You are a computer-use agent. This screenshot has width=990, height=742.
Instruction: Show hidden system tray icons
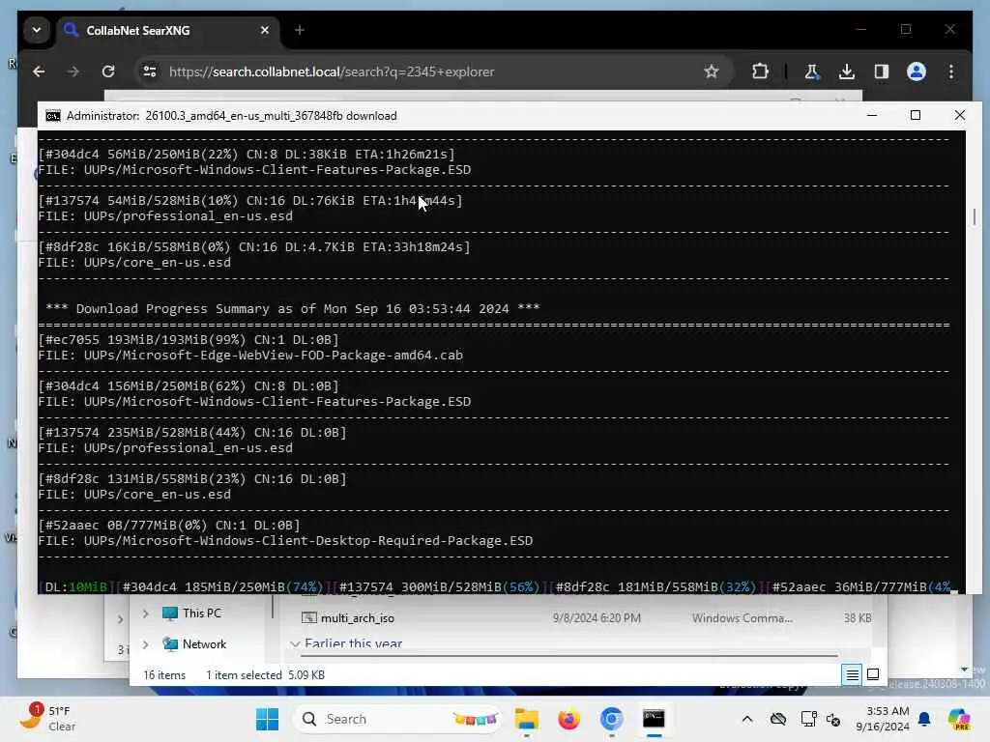(x=747, y=719)
